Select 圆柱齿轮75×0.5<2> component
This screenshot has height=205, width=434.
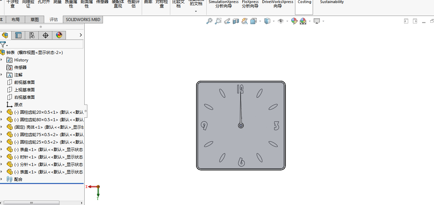[x=49, y=134]
